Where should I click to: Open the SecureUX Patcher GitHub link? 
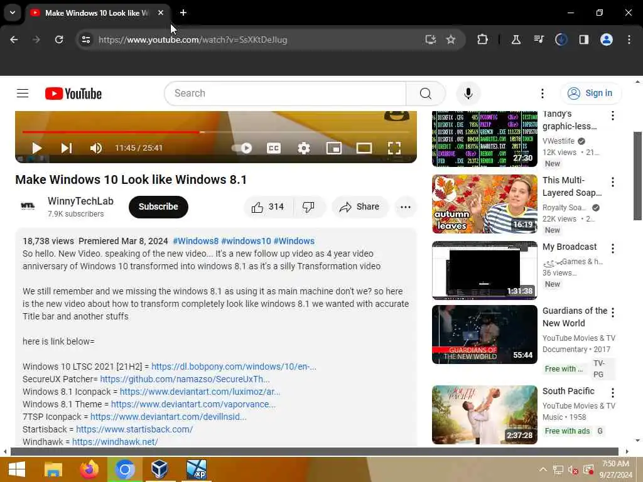(x=185, y=379)
